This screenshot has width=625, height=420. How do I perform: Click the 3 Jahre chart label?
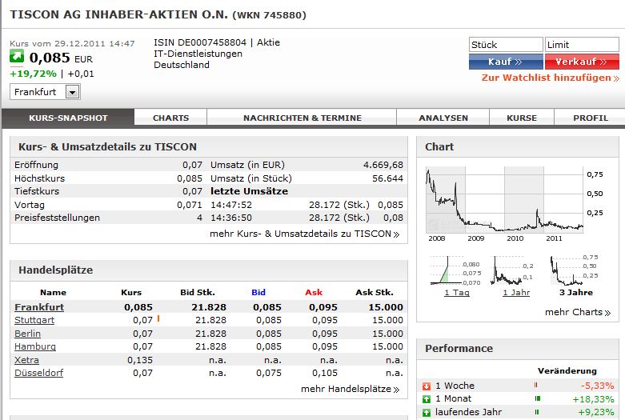[576, 293]
